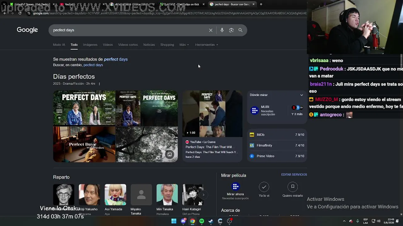Reload the page with the refresh icon
The image size is (403, 226).
point(20,13)
